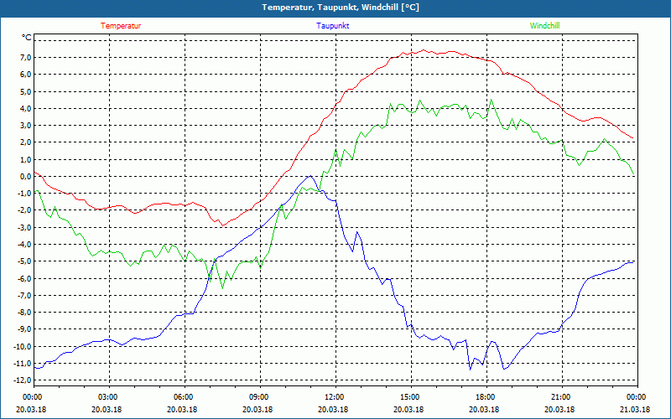Click the red Temperatur legend label
This screenshot has width=671, height=419.
[121, 26]
